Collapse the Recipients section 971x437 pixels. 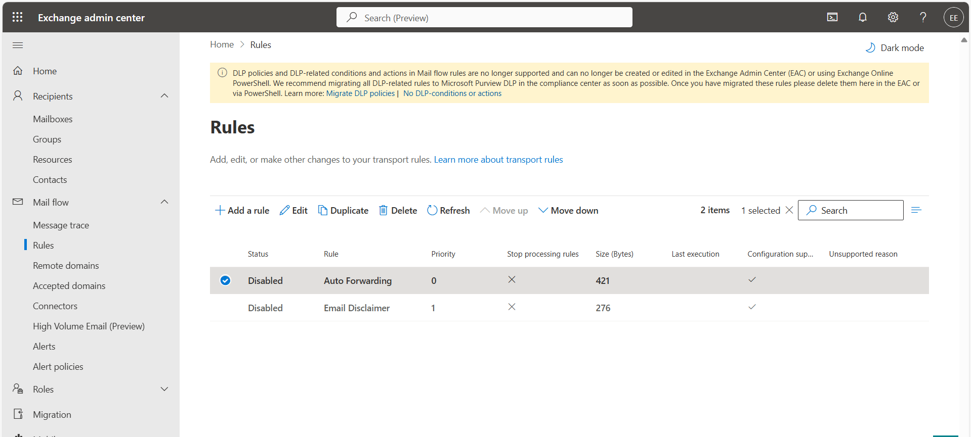click(x=164, y=96)
